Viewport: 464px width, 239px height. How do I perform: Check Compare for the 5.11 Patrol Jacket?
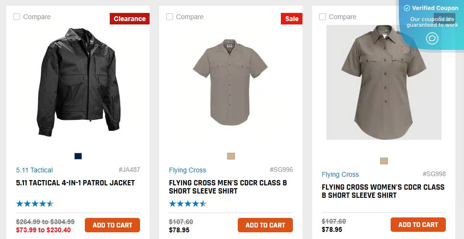click(17, 17)
